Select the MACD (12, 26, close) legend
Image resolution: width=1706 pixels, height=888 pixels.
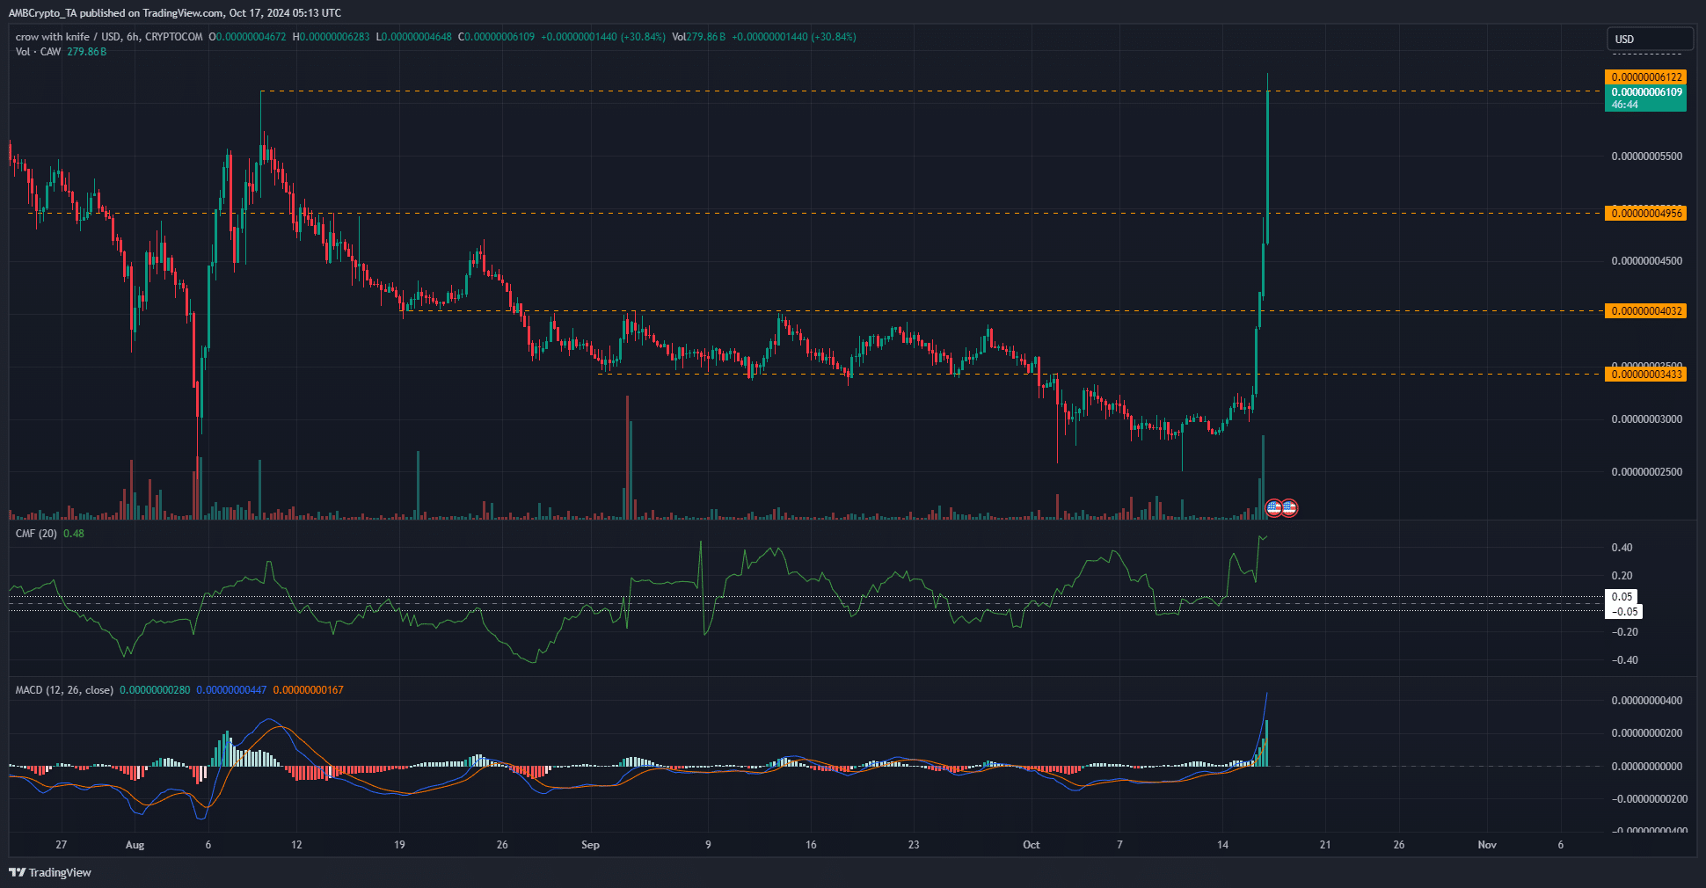pos(64,690)
